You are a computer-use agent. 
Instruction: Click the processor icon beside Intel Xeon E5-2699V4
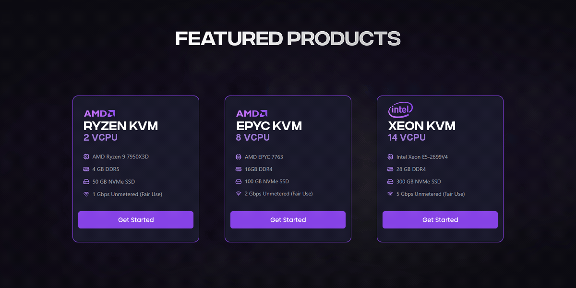[391, 156]
